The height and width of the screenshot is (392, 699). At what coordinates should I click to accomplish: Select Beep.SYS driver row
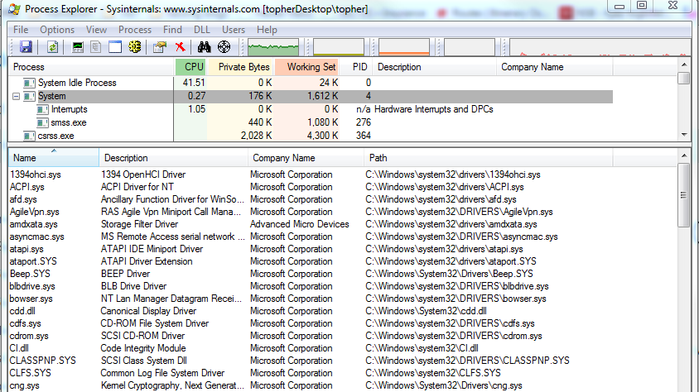coord(311,274)
